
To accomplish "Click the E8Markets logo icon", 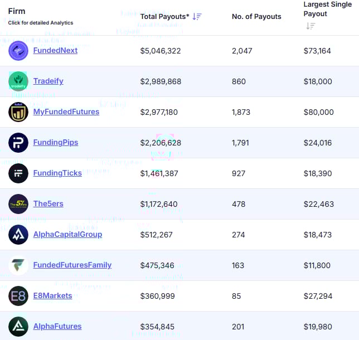I will point(18,296).
